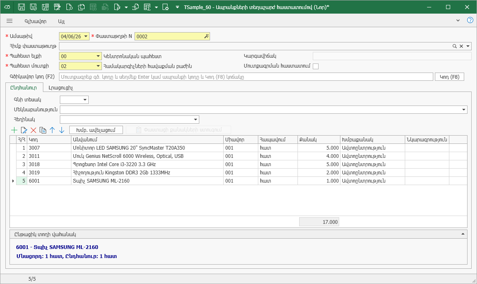Click the document settings gear icon

165,7
